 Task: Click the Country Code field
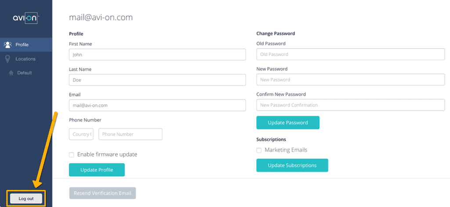click(81, 134)
